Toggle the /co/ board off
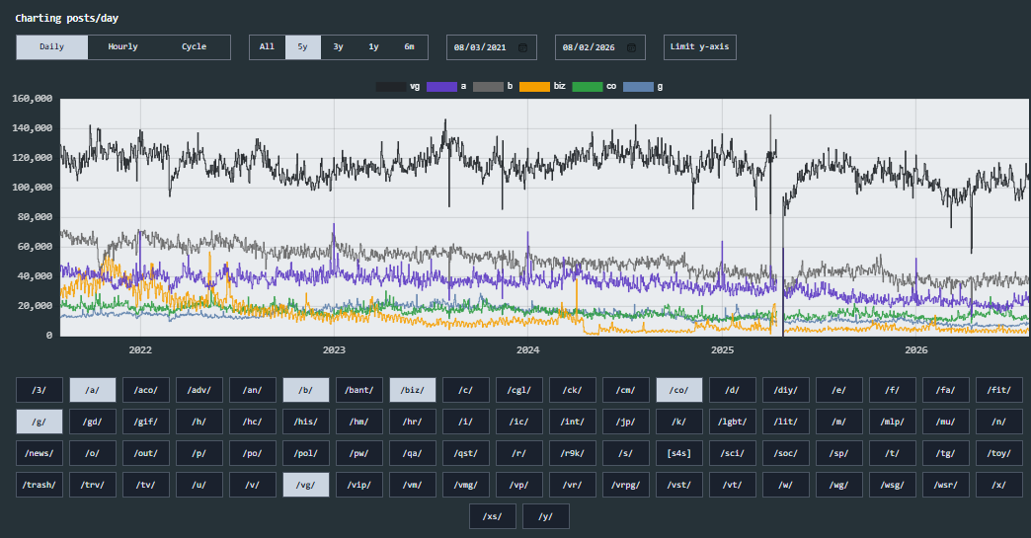 point(679,390)
